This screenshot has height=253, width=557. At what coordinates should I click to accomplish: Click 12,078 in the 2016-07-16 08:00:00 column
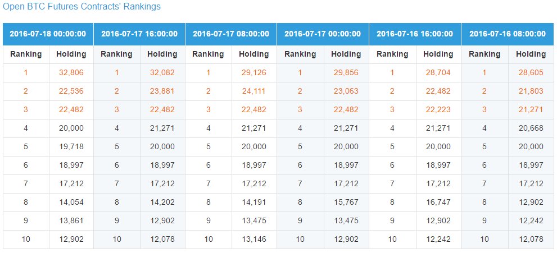[x=531, y=239]
